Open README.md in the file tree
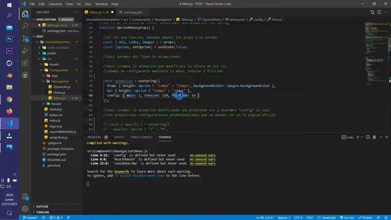The image size is (391, 220). pyautogui.click(x=57, y=160)
